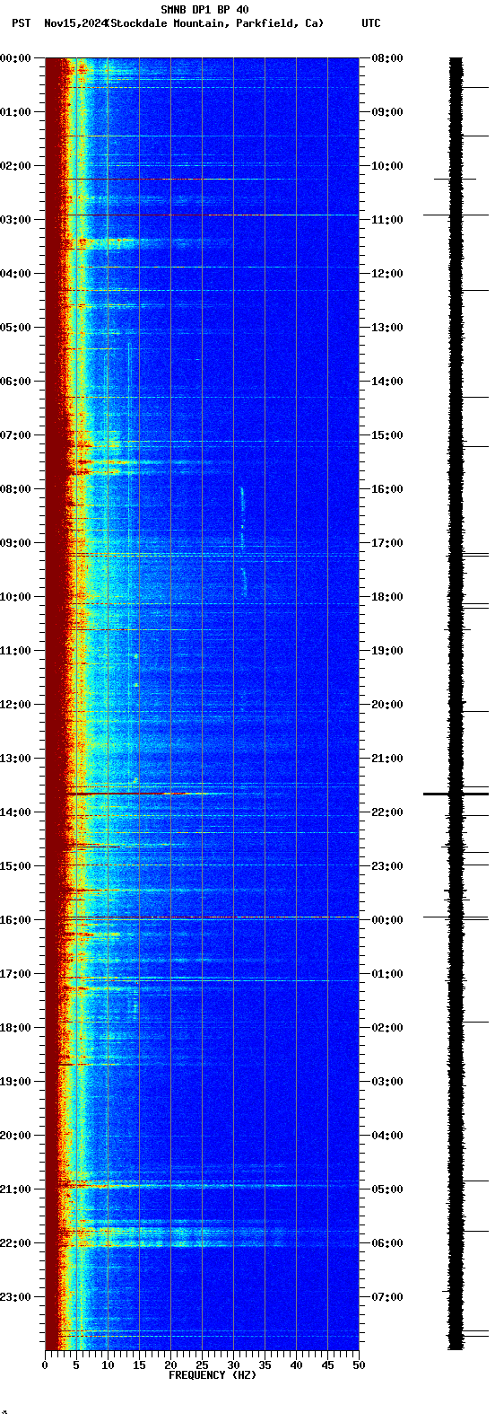Select 02:00 on the PST time axis
Viewport: 495px width, 1422px height.
(x=15, y=166)
